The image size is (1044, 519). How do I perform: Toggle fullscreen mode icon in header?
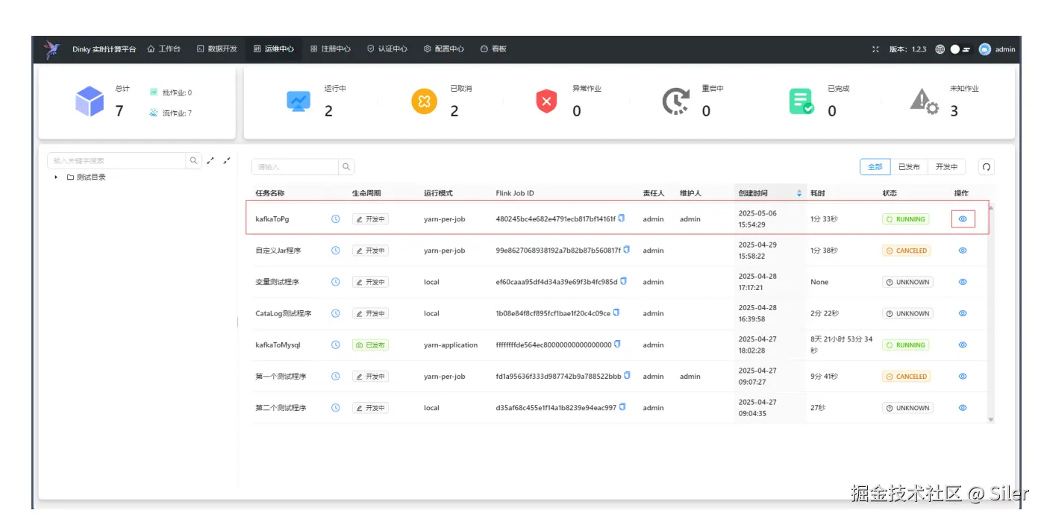[x=875, y=49]
